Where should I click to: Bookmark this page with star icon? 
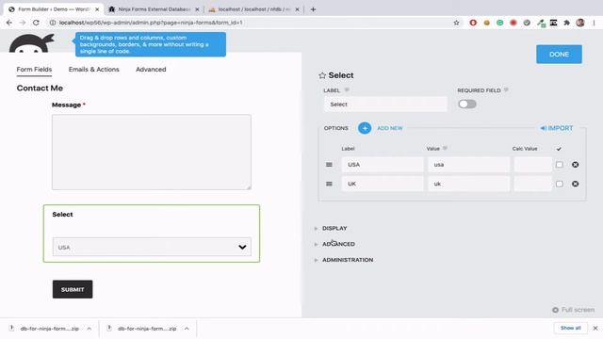456,23
